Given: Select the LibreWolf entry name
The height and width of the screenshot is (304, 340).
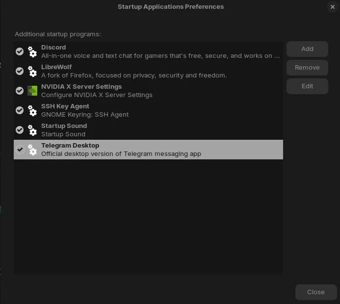Looking at the screenshot, I should tap(56, 67).
